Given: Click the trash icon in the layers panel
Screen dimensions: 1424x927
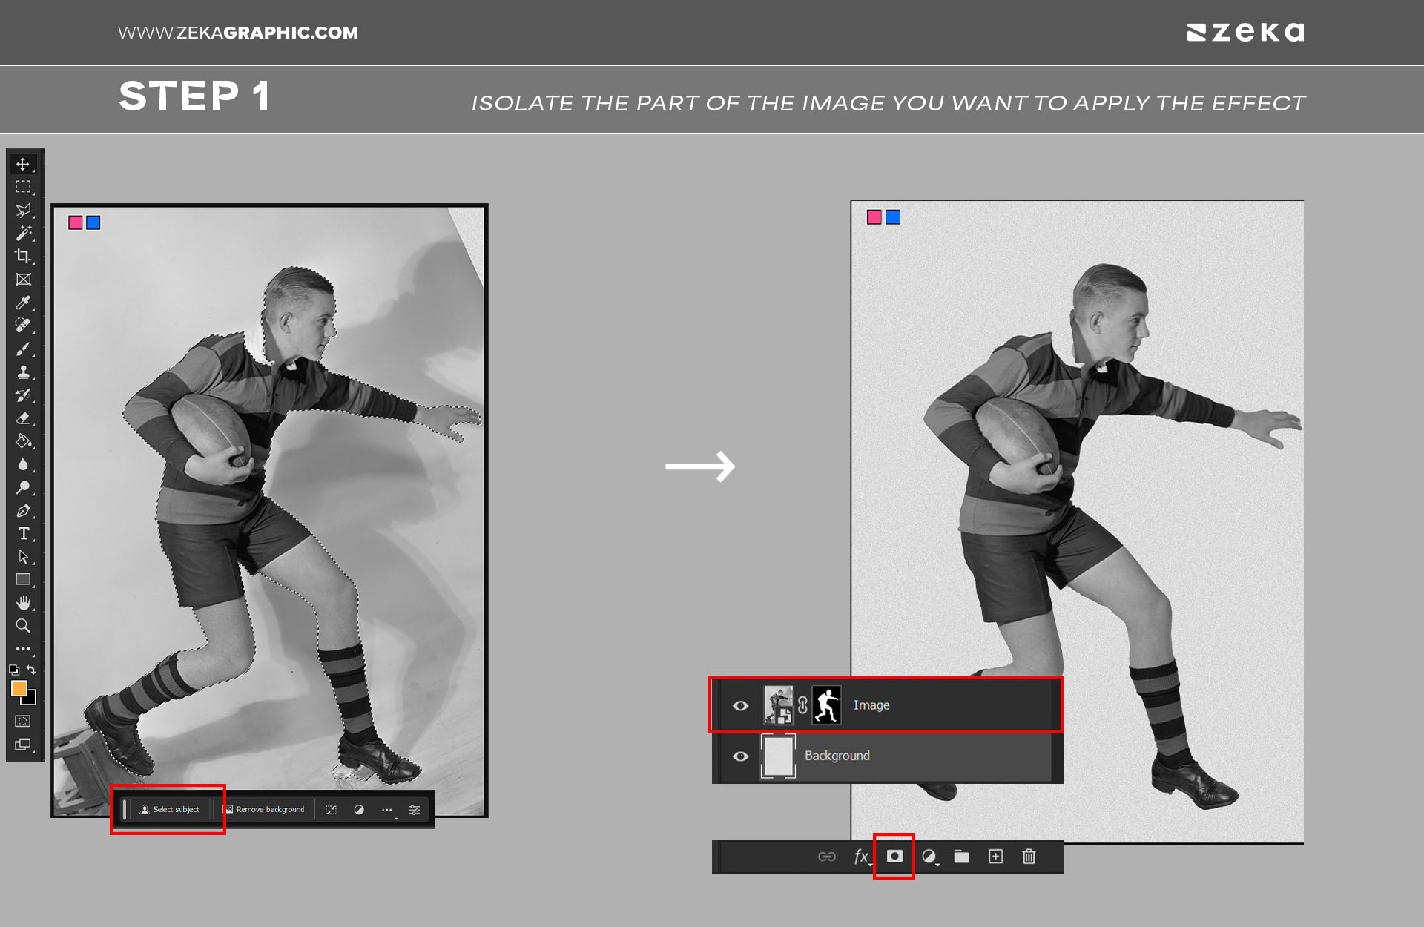Looking at the screenshot, I should (x=1029, y=857).
